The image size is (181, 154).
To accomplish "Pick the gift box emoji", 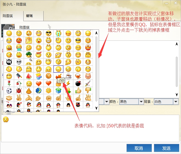I will click(x=58, y=91).
